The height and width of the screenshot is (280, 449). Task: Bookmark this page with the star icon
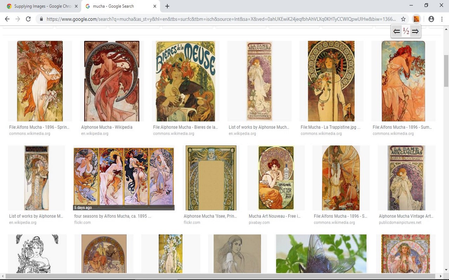[x=403, y=19]
